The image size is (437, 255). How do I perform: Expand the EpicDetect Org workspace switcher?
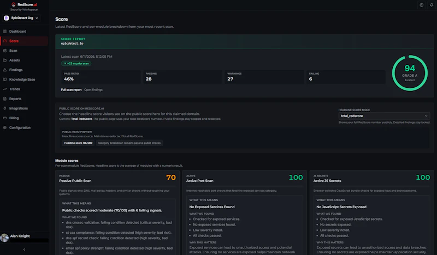coord(21,18)
